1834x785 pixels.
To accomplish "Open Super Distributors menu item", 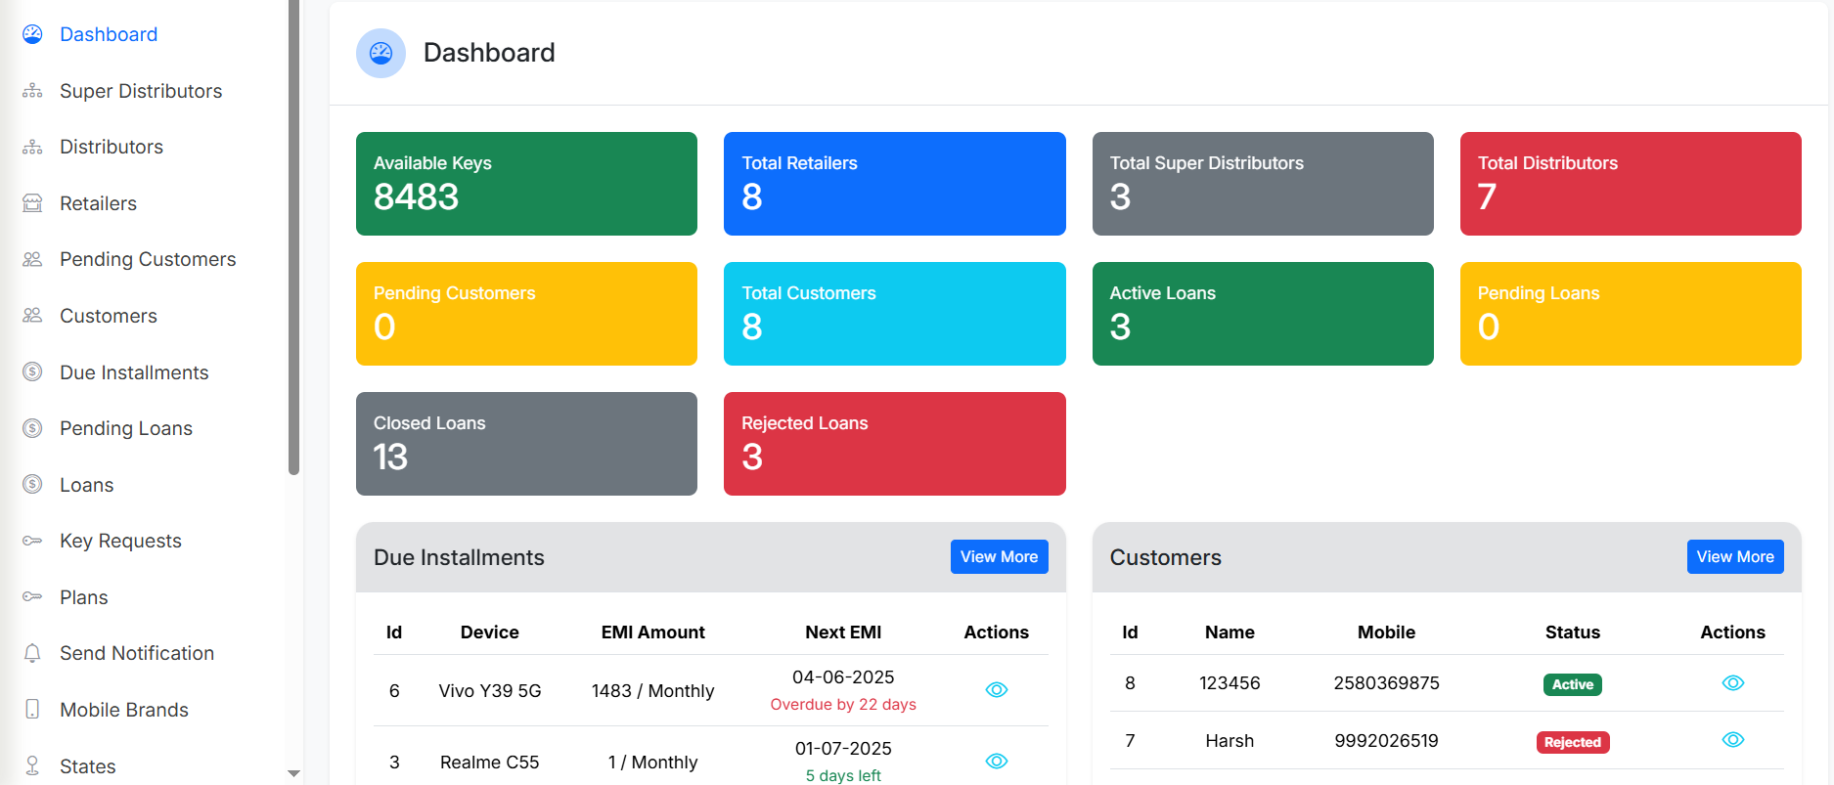I will [141, 91].
